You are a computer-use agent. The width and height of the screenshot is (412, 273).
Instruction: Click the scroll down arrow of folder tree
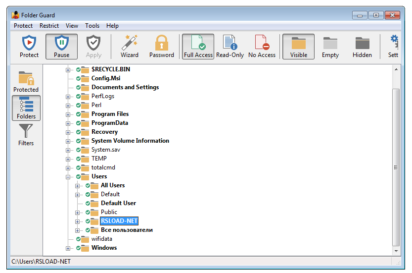click(x=396, y=251)
